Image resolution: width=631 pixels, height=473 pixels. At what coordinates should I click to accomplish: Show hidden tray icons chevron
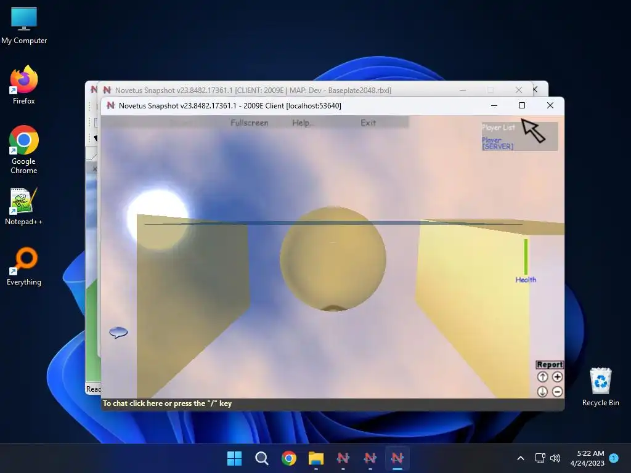[520, 458]
